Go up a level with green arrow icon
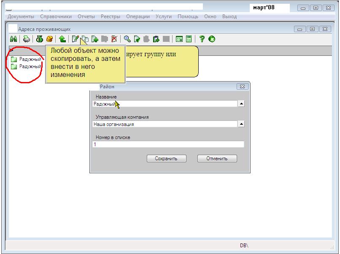 pyautogui.click(x=62, y=39)
